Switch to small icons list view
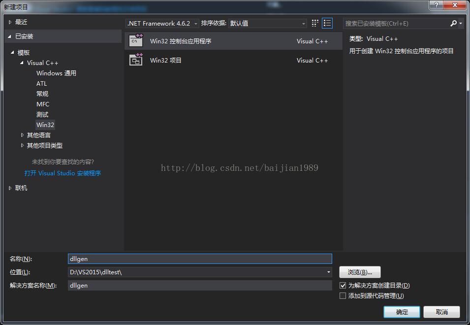Image resolution: width=470 pixels, height=325 pixels. (x=327, y=23)
